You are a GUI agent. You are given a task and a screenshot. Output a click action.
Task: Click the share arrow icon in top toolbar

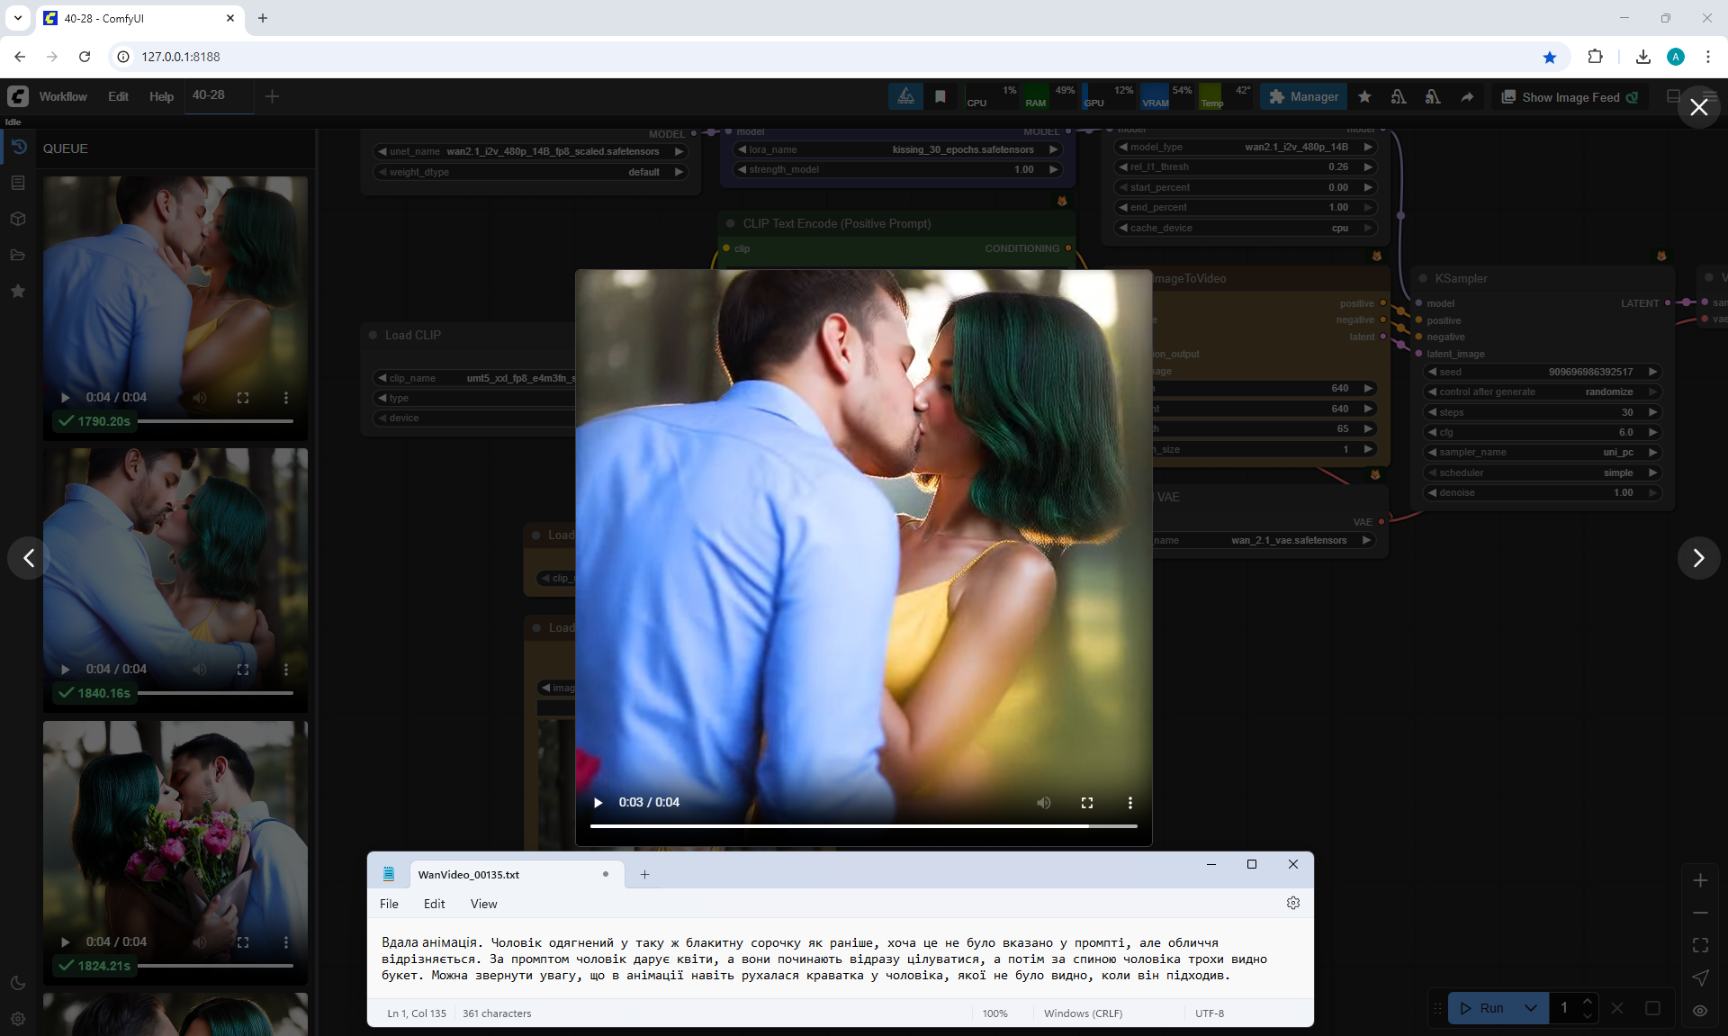[x=1467, y=97]
